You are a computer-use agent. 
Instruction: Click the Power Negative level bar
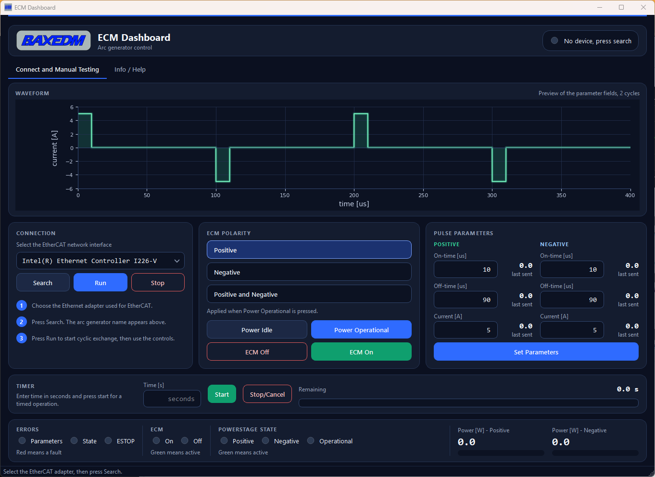595,453
